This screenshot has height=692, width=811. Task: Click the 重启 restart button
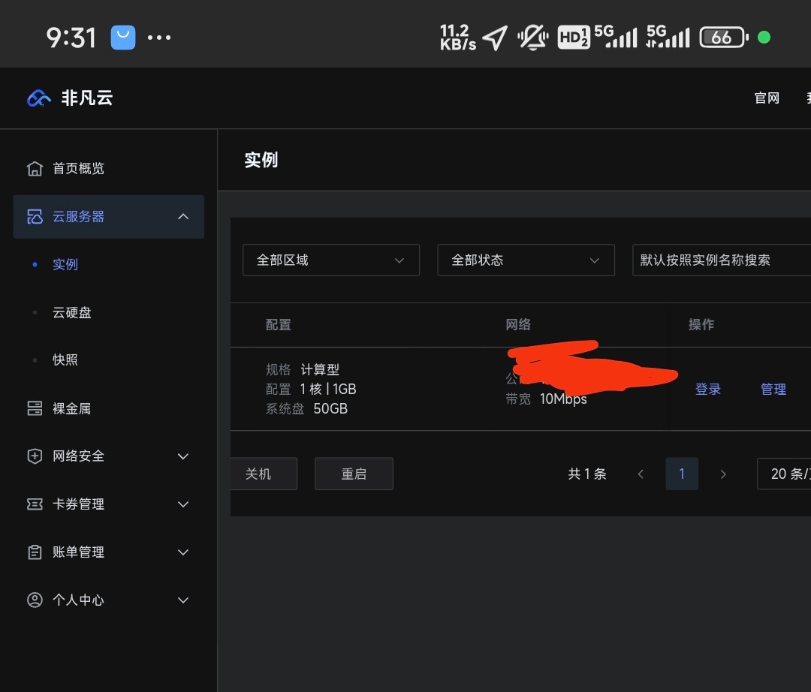pos(354,474)
